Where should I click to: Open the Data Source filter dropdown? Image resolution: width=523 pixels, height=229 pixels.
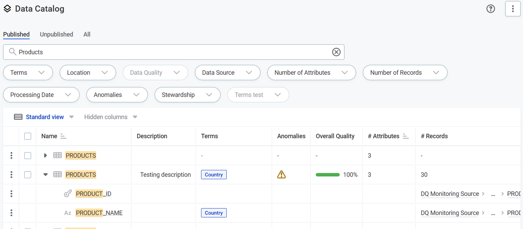click(227, 73)
